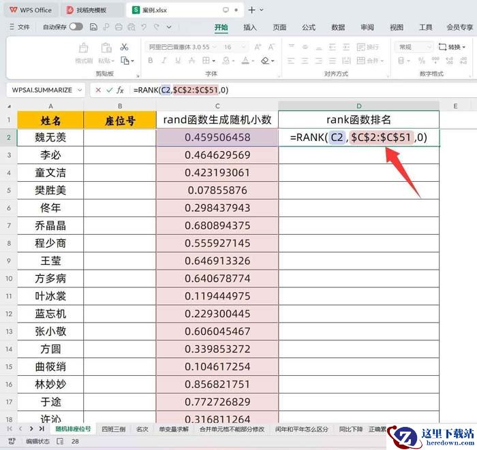This screenshot has height=450, width=477.
Task: Click the 转换 convert icon
Action: point(450,47)
